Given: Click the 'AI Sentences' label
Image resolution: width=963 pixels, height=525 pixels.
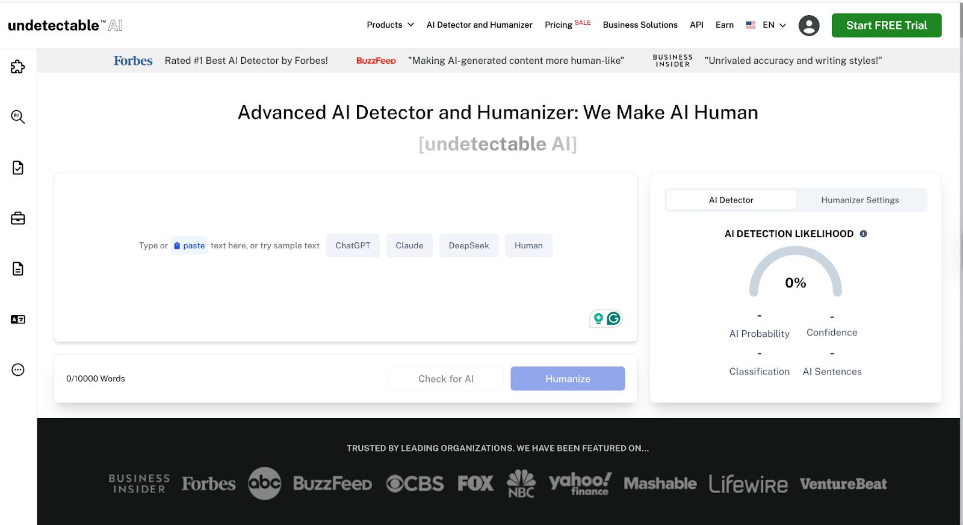Looking at the screenshot, I should click(x=832, y=372).
